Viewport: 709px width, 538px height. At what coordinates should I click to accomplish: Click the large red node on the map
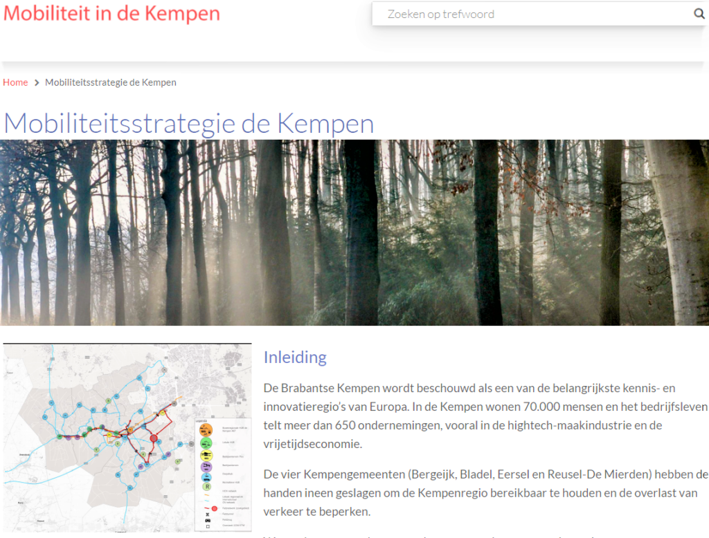coord(154,438)
